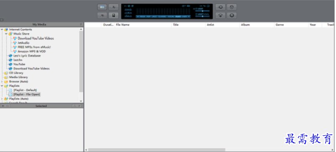Sort by the Artist column header
Viewport: 336px width, 152px height.
coord(222,25)
